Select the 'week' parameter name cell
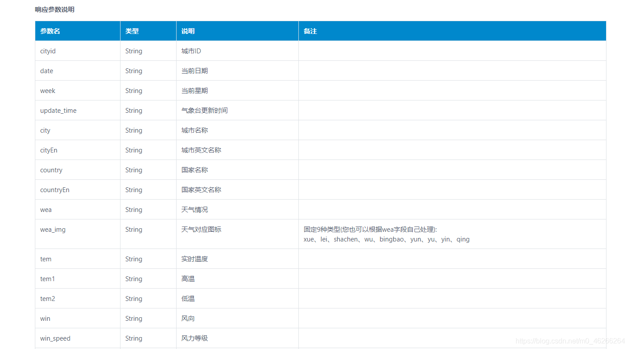The image size is (629, 349). [78, 90]
